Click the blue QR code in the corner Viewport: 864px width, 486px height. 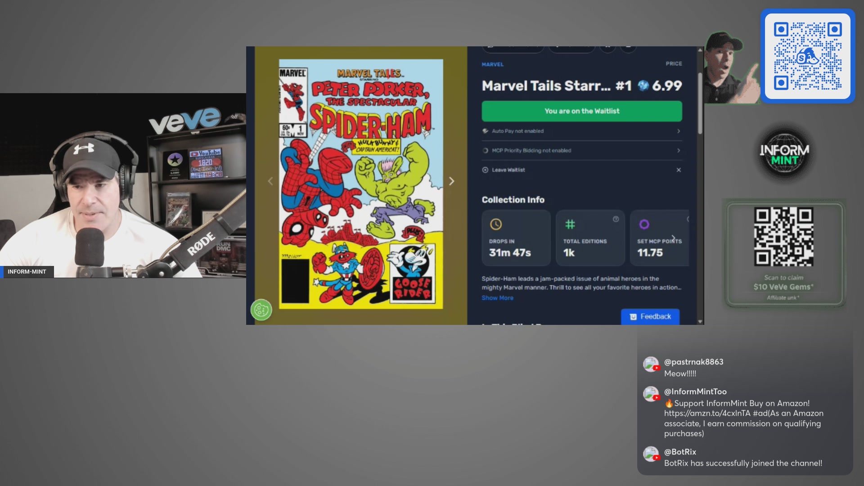[807, 56]
